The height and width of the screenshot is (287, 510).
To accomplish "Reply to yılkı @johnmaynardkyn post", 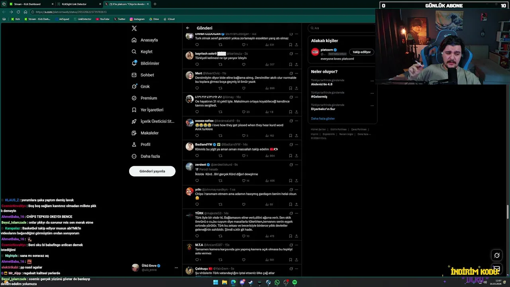I will tap(197, 204).
